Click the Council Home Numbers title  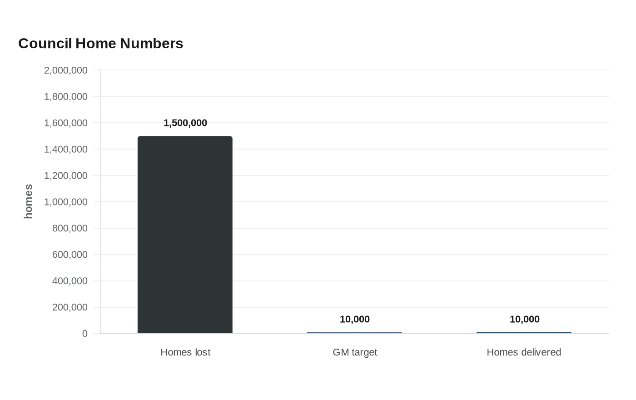coord(101,44)
